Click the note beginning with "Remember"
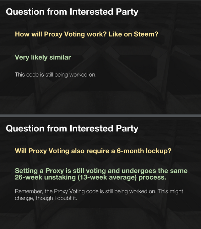201x229 pixels. pyautogui.click(x=99, y=194)
